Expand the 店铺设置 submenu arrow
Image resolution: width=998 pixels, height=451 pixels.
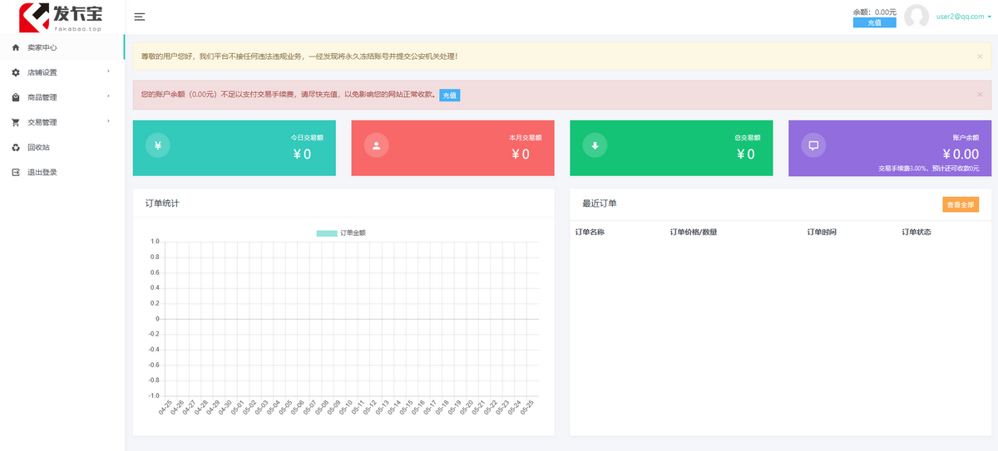pyautogui.click(x=109, y=71)
